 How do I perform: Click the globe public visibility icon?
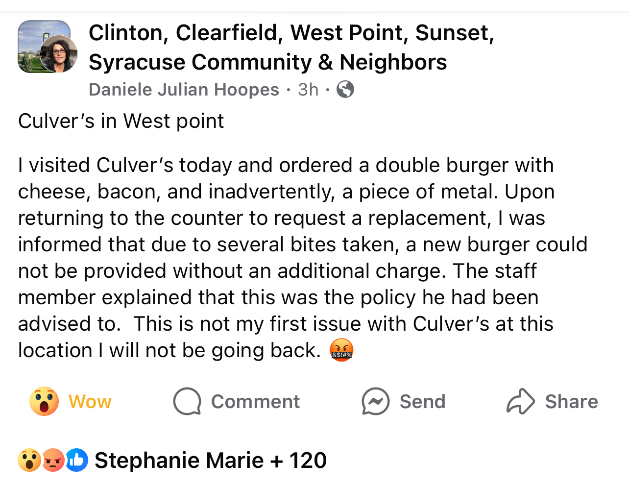(x=345, y=90)
